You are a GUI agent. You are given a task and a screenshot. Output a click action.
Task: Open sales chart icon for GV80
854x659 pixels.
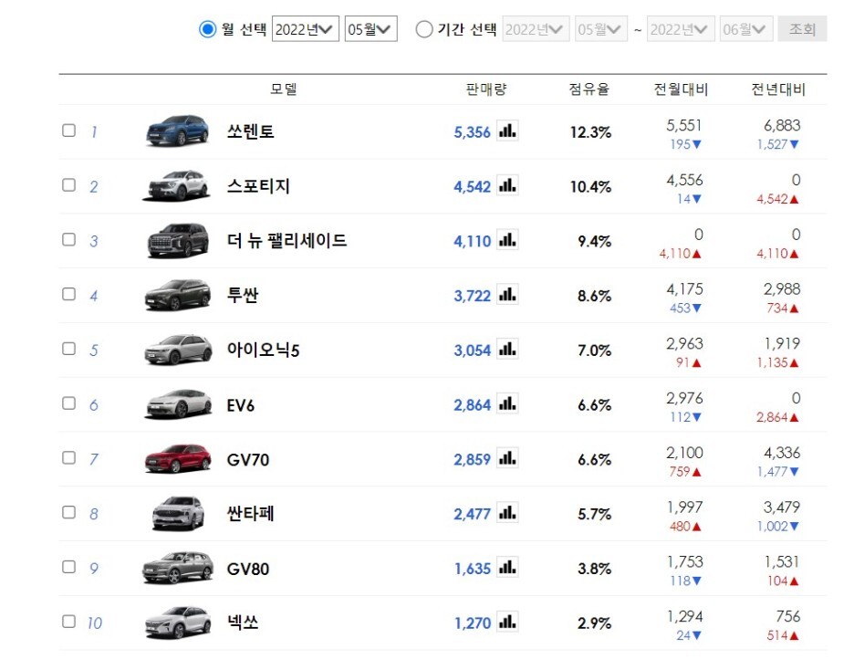coord(507,567)
